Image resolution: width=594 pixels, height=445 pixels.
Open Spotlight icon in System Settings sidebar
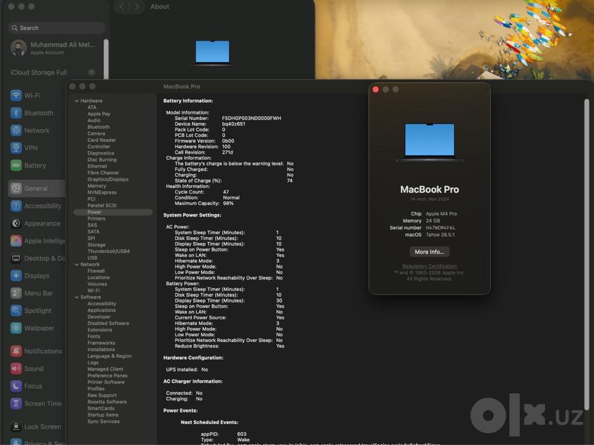click(x=16, y=310)
